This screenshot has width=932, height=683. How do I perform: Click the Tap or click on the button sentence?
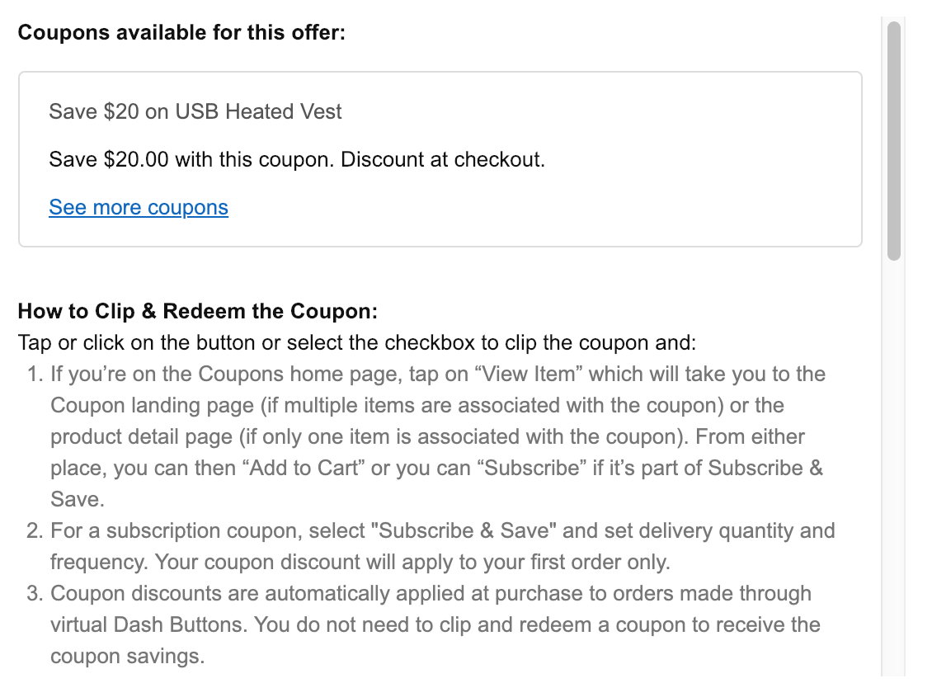pyautogui.click(x=356, y=342)
